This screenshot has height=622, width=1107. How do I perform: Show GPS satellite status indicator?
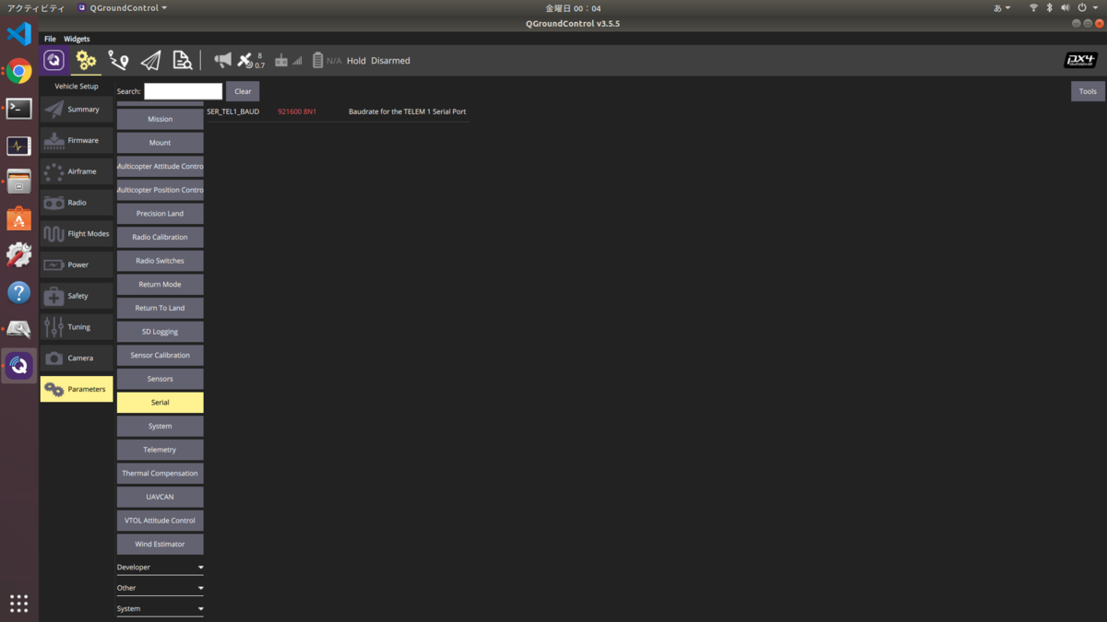pos(251,61)
